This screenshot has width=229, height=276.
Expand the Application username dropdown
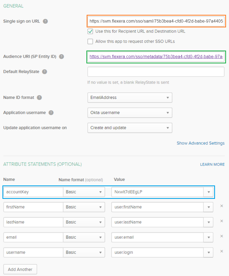pyautogui.click(x=130, y=113)
